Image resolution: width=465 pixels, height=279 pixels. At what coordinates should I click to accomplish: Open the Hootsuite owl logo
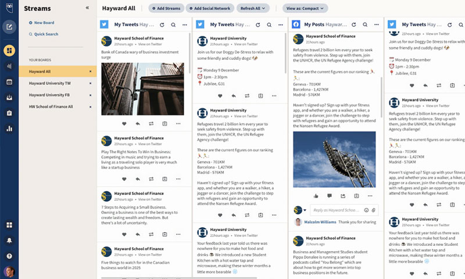click(9, 8)
